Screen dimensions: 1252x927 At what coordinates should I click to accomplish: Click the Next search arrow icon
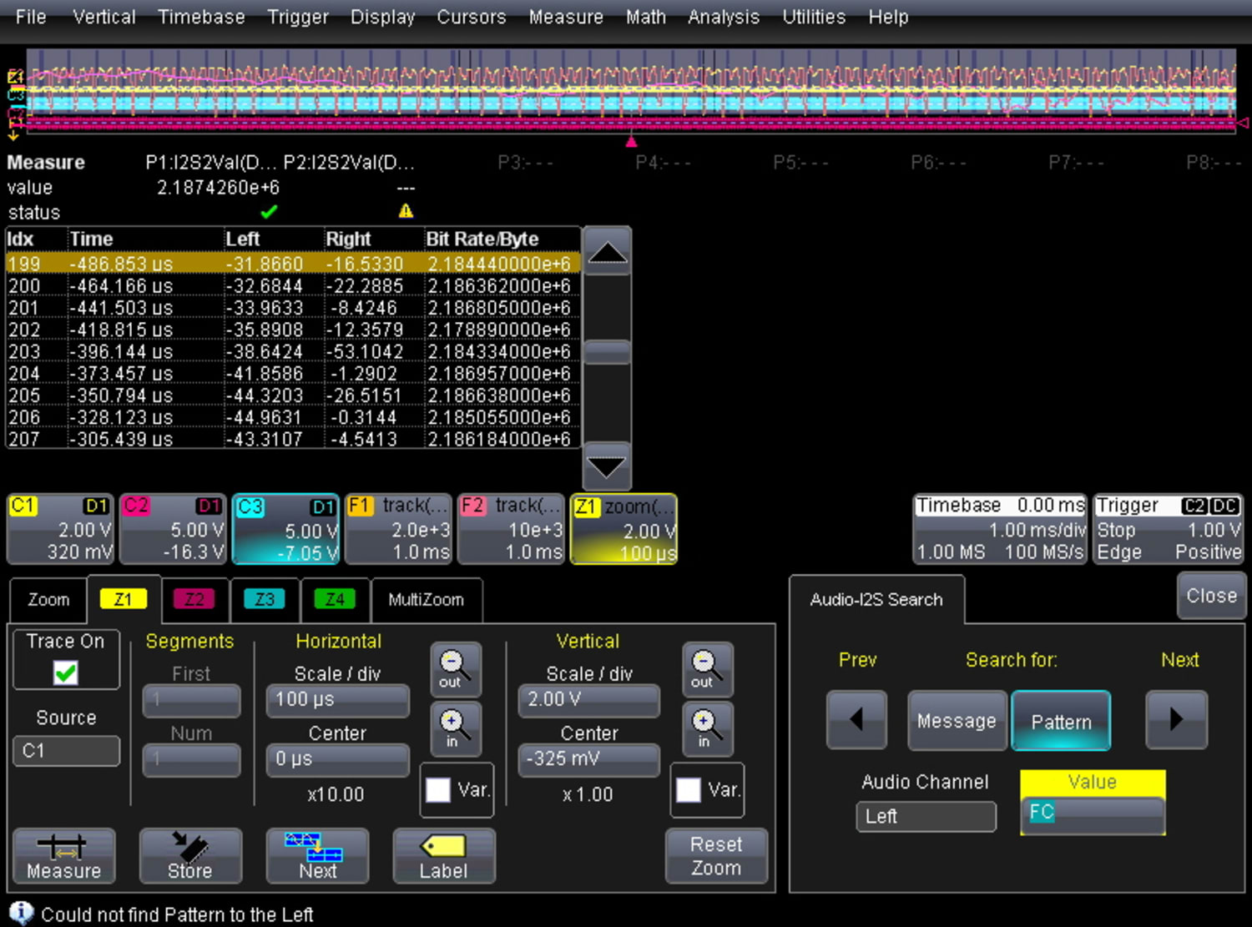coord(1176,720)
